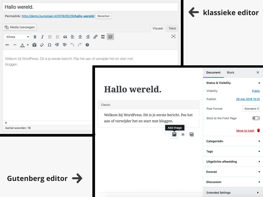Apply text color with the A button
This screenshot has height=197, width=263.
coord(22,45)
